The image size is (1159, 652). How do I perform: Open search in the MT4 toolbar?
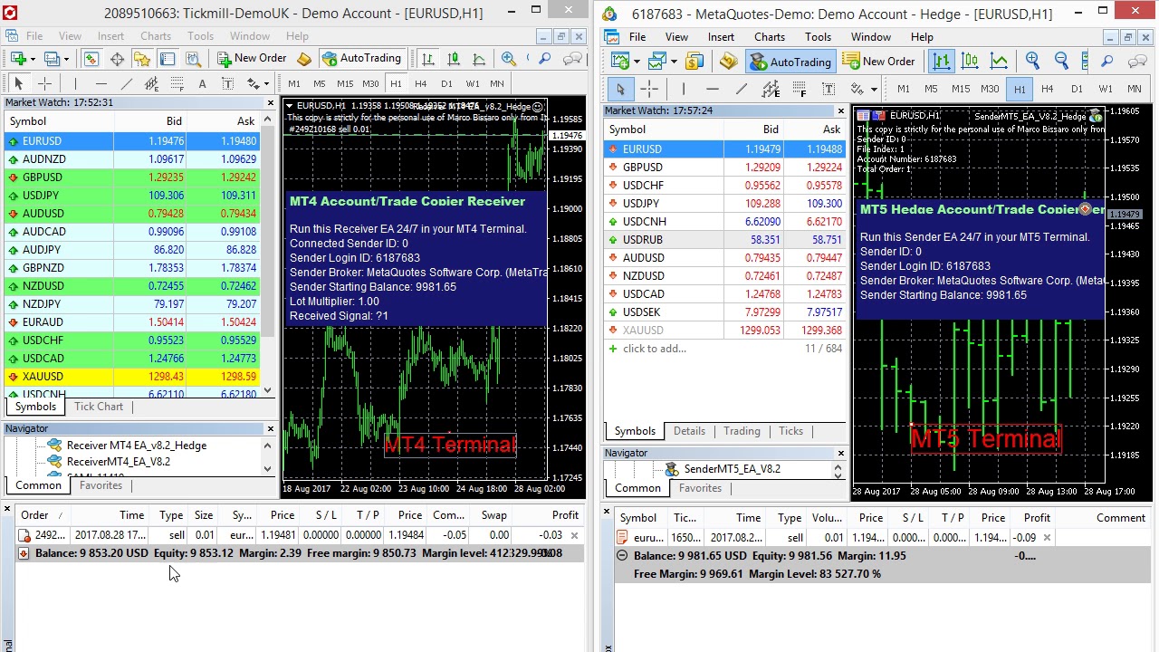pyautogui.click(x=544, y=58)
